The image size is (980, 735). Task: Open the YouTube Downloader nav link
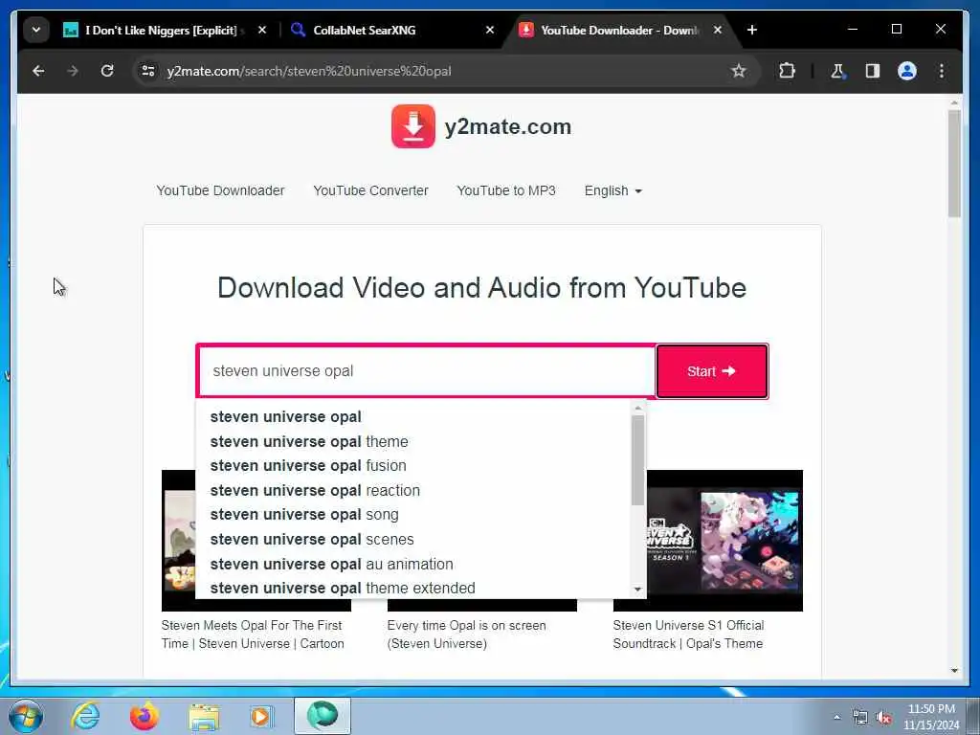click(221, 190)
